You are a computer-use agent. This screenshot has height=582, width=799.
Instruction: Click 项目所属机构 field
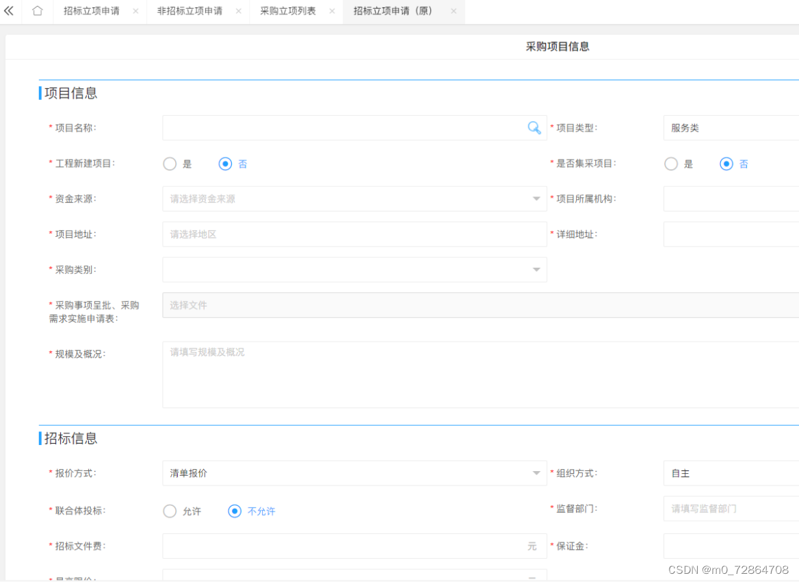(731, 199)
